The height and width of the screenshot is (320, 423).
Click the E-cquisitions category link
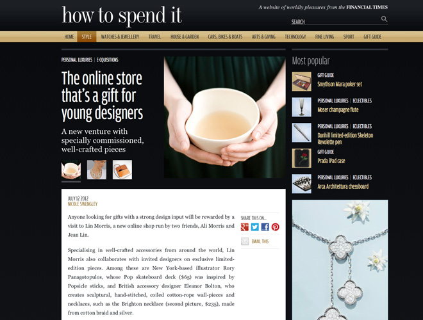pos(108,60)
